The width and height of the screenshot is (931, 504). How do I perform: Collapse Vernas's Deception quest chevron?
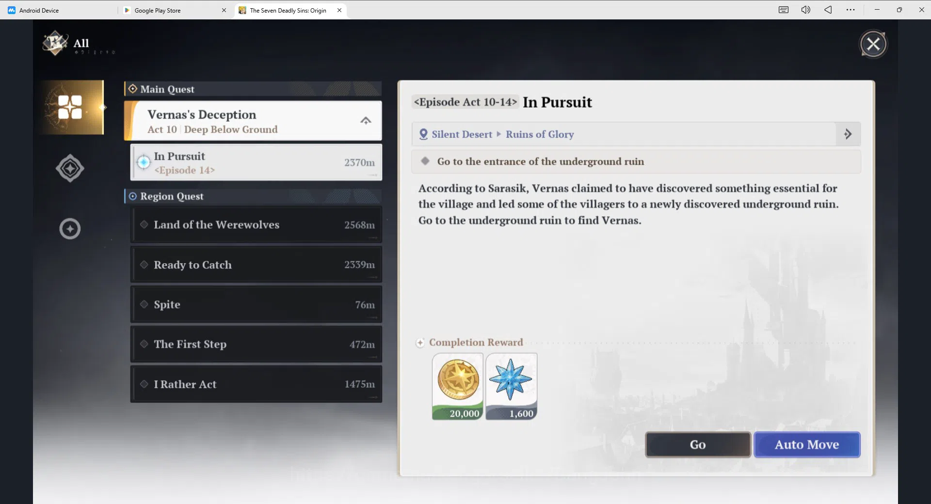[x=366, y=121]
